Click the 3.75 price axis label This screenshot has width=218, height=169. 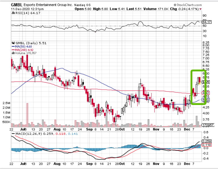(206, 119)
